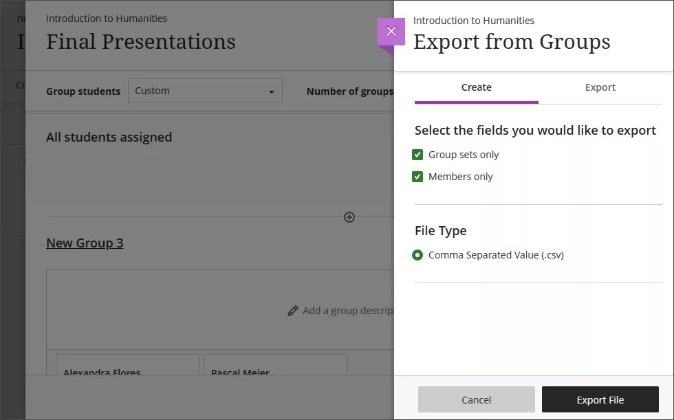Switch to the Export tab
The width and height of the screenshot is (674, 420).
600,87
